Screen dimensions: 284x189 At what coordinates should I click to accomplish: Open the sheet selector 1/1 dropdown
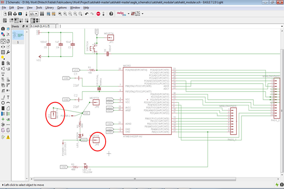point(34,14)
